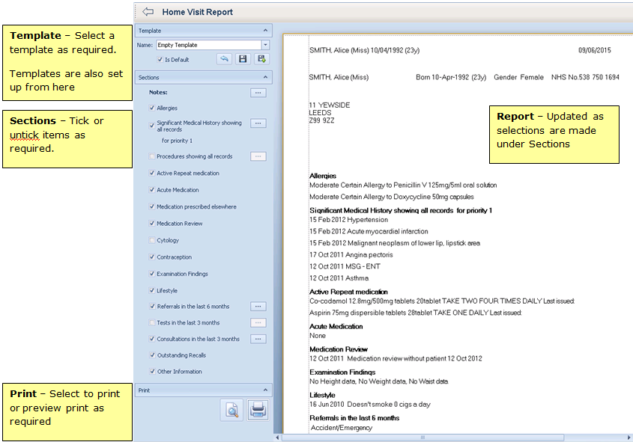The width and height of the screenshot is (633, 442).
Task: Click the back arrow beside Home Visit Report
Action: (x=148, y=12)
